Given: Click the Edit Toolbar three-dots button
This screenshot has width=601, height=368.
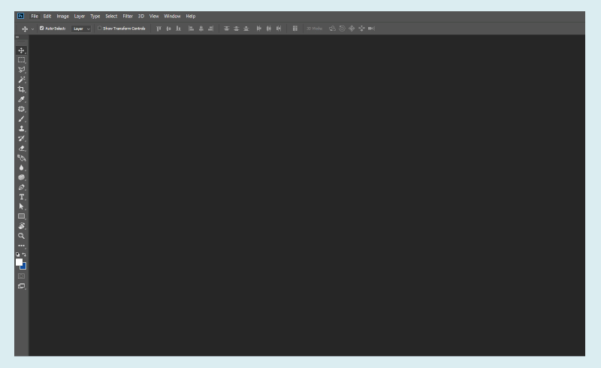Looking at the screenshot, I should (x=21, y=245).
